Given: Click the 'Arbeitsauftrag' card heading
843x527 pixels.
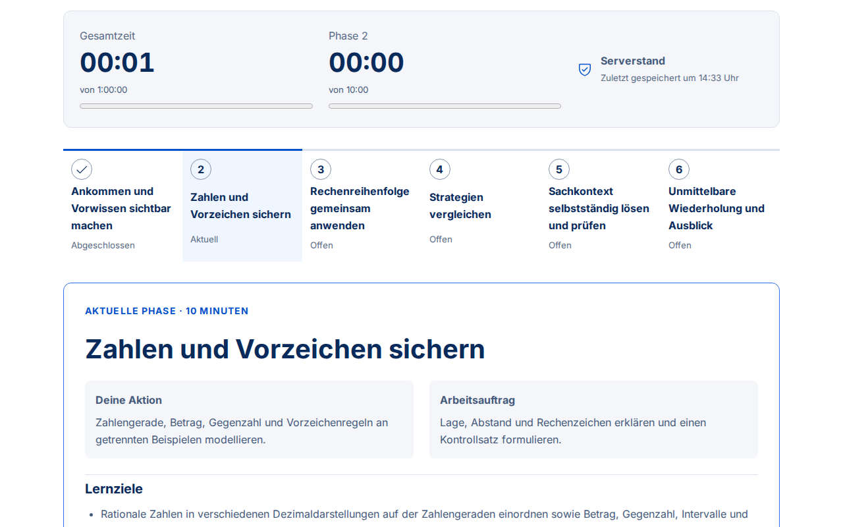Looking at the screenshot, I should coord(477,400).
